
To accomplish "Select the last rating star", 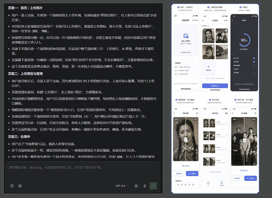I will (x=193, y=185).
